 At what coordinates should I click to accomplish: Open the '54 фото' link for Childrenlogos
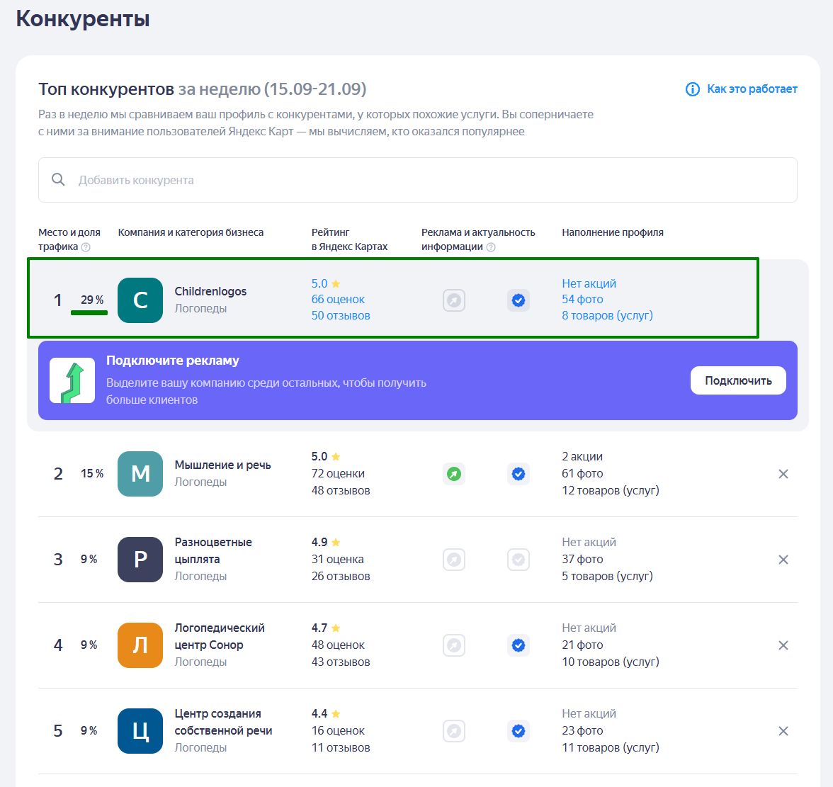tap(582, 300)
